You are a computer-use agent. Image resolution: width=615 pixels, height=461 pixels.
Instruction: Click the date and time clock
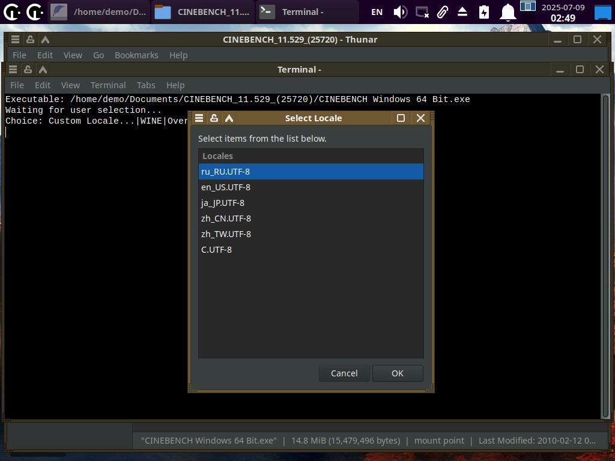click(563, 12)
